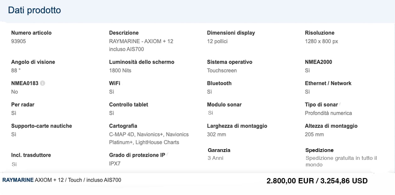Click the Dati prodotto heading
Screen dimensions: 395x195
34,10
